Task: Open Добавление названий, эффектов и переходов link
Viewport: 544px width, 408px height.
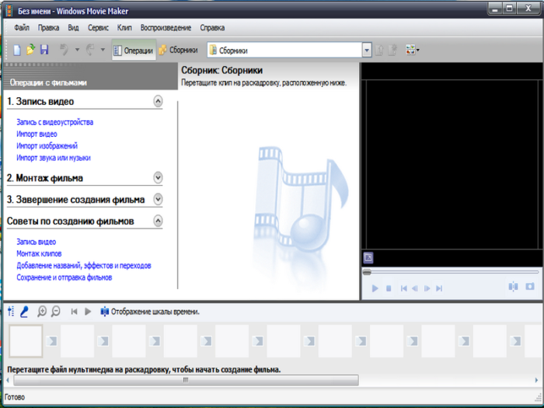Action: point(84,266)
